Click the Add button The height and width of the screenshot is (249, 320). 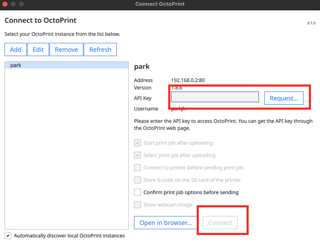[x=16, y=49]
